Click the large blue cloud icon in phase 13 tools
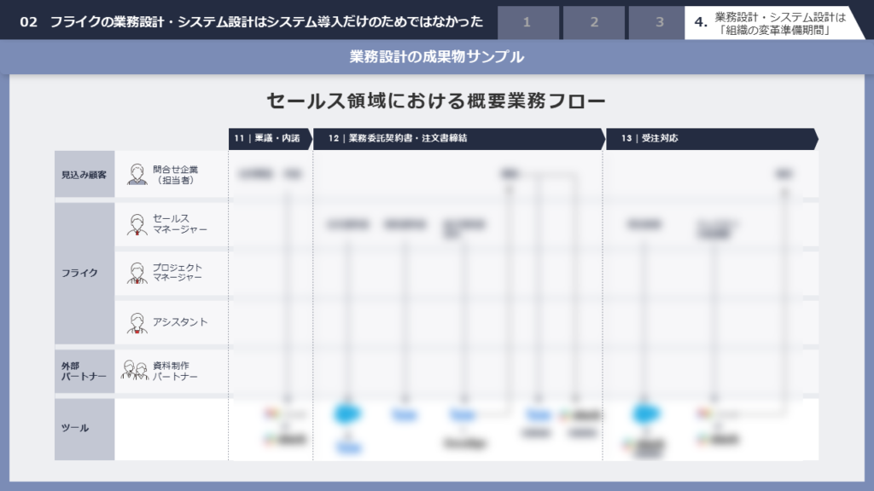Viewport: 874px width, 491px height. 646,414
